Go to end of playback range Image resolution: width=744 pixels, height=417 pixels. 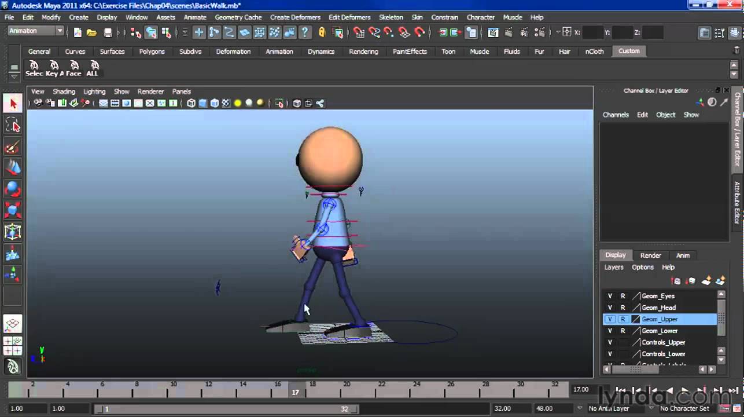[x=734, y=391]
